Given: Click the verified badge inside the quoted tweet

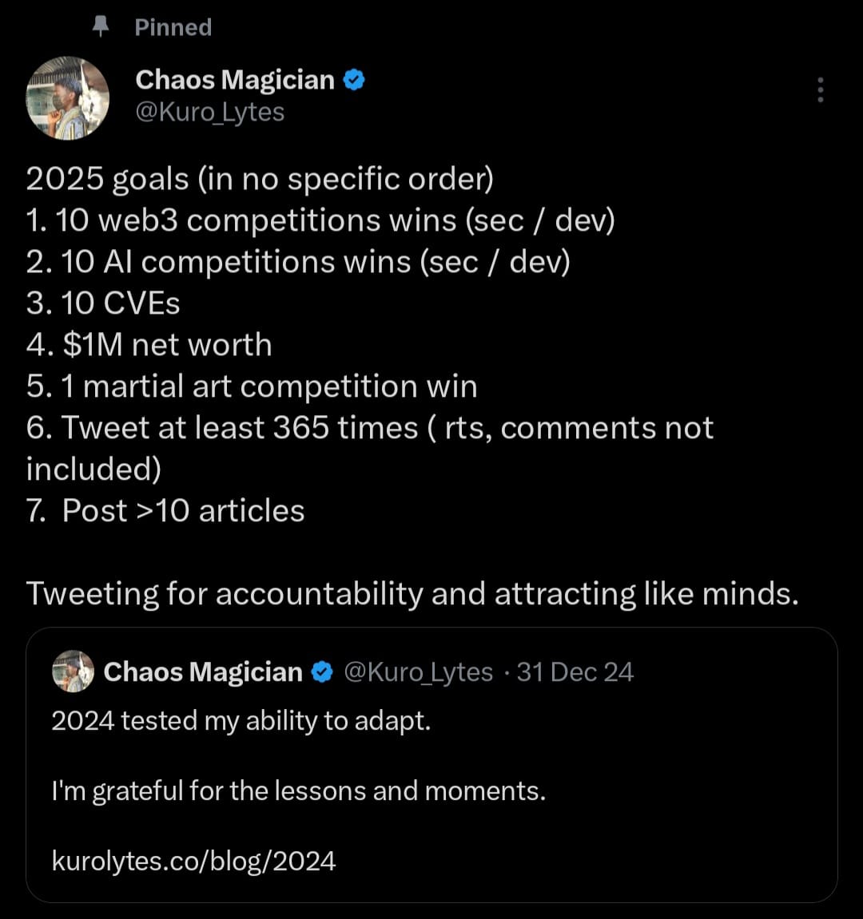Looking at the screenshot, I should tap(321, 672).
